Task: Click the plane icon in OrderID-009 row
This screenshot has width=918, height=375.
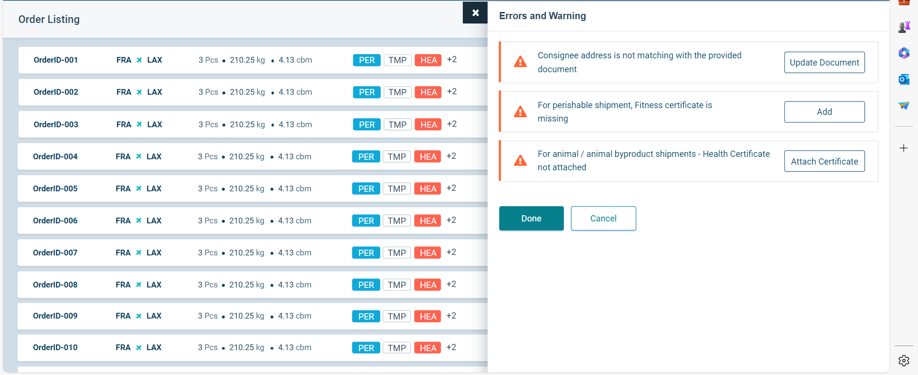Action: [x=139, y=316]
